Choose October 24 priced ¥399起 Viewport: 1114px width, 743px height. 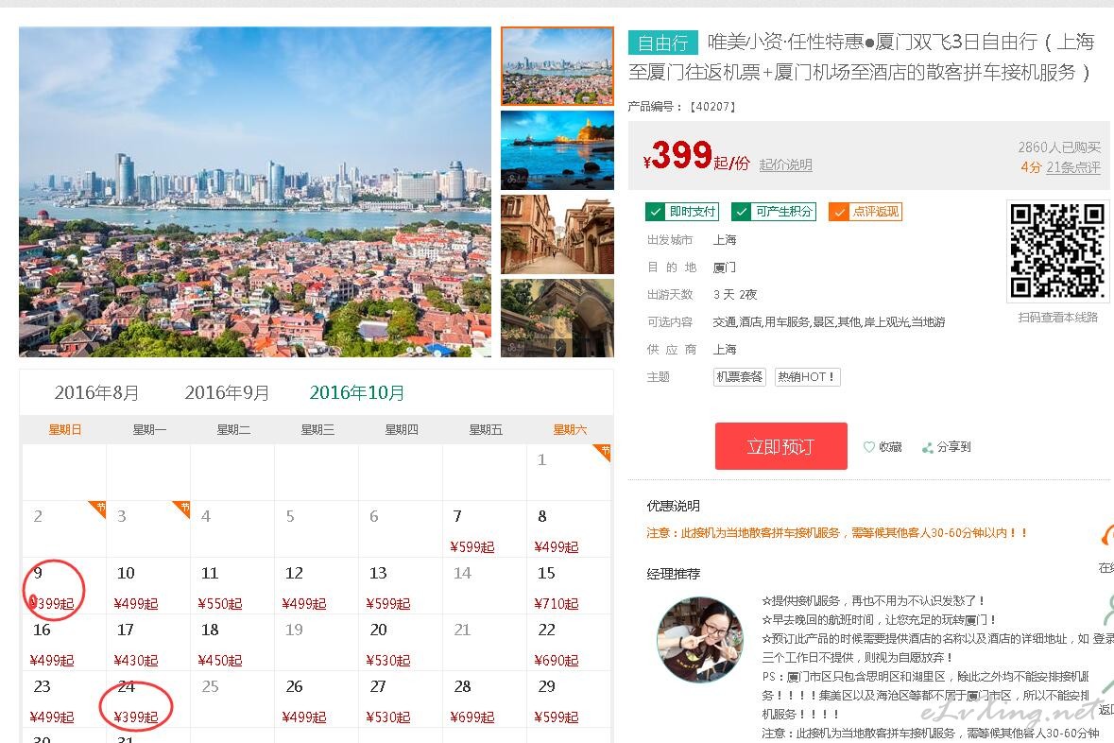tap(147, 700)
